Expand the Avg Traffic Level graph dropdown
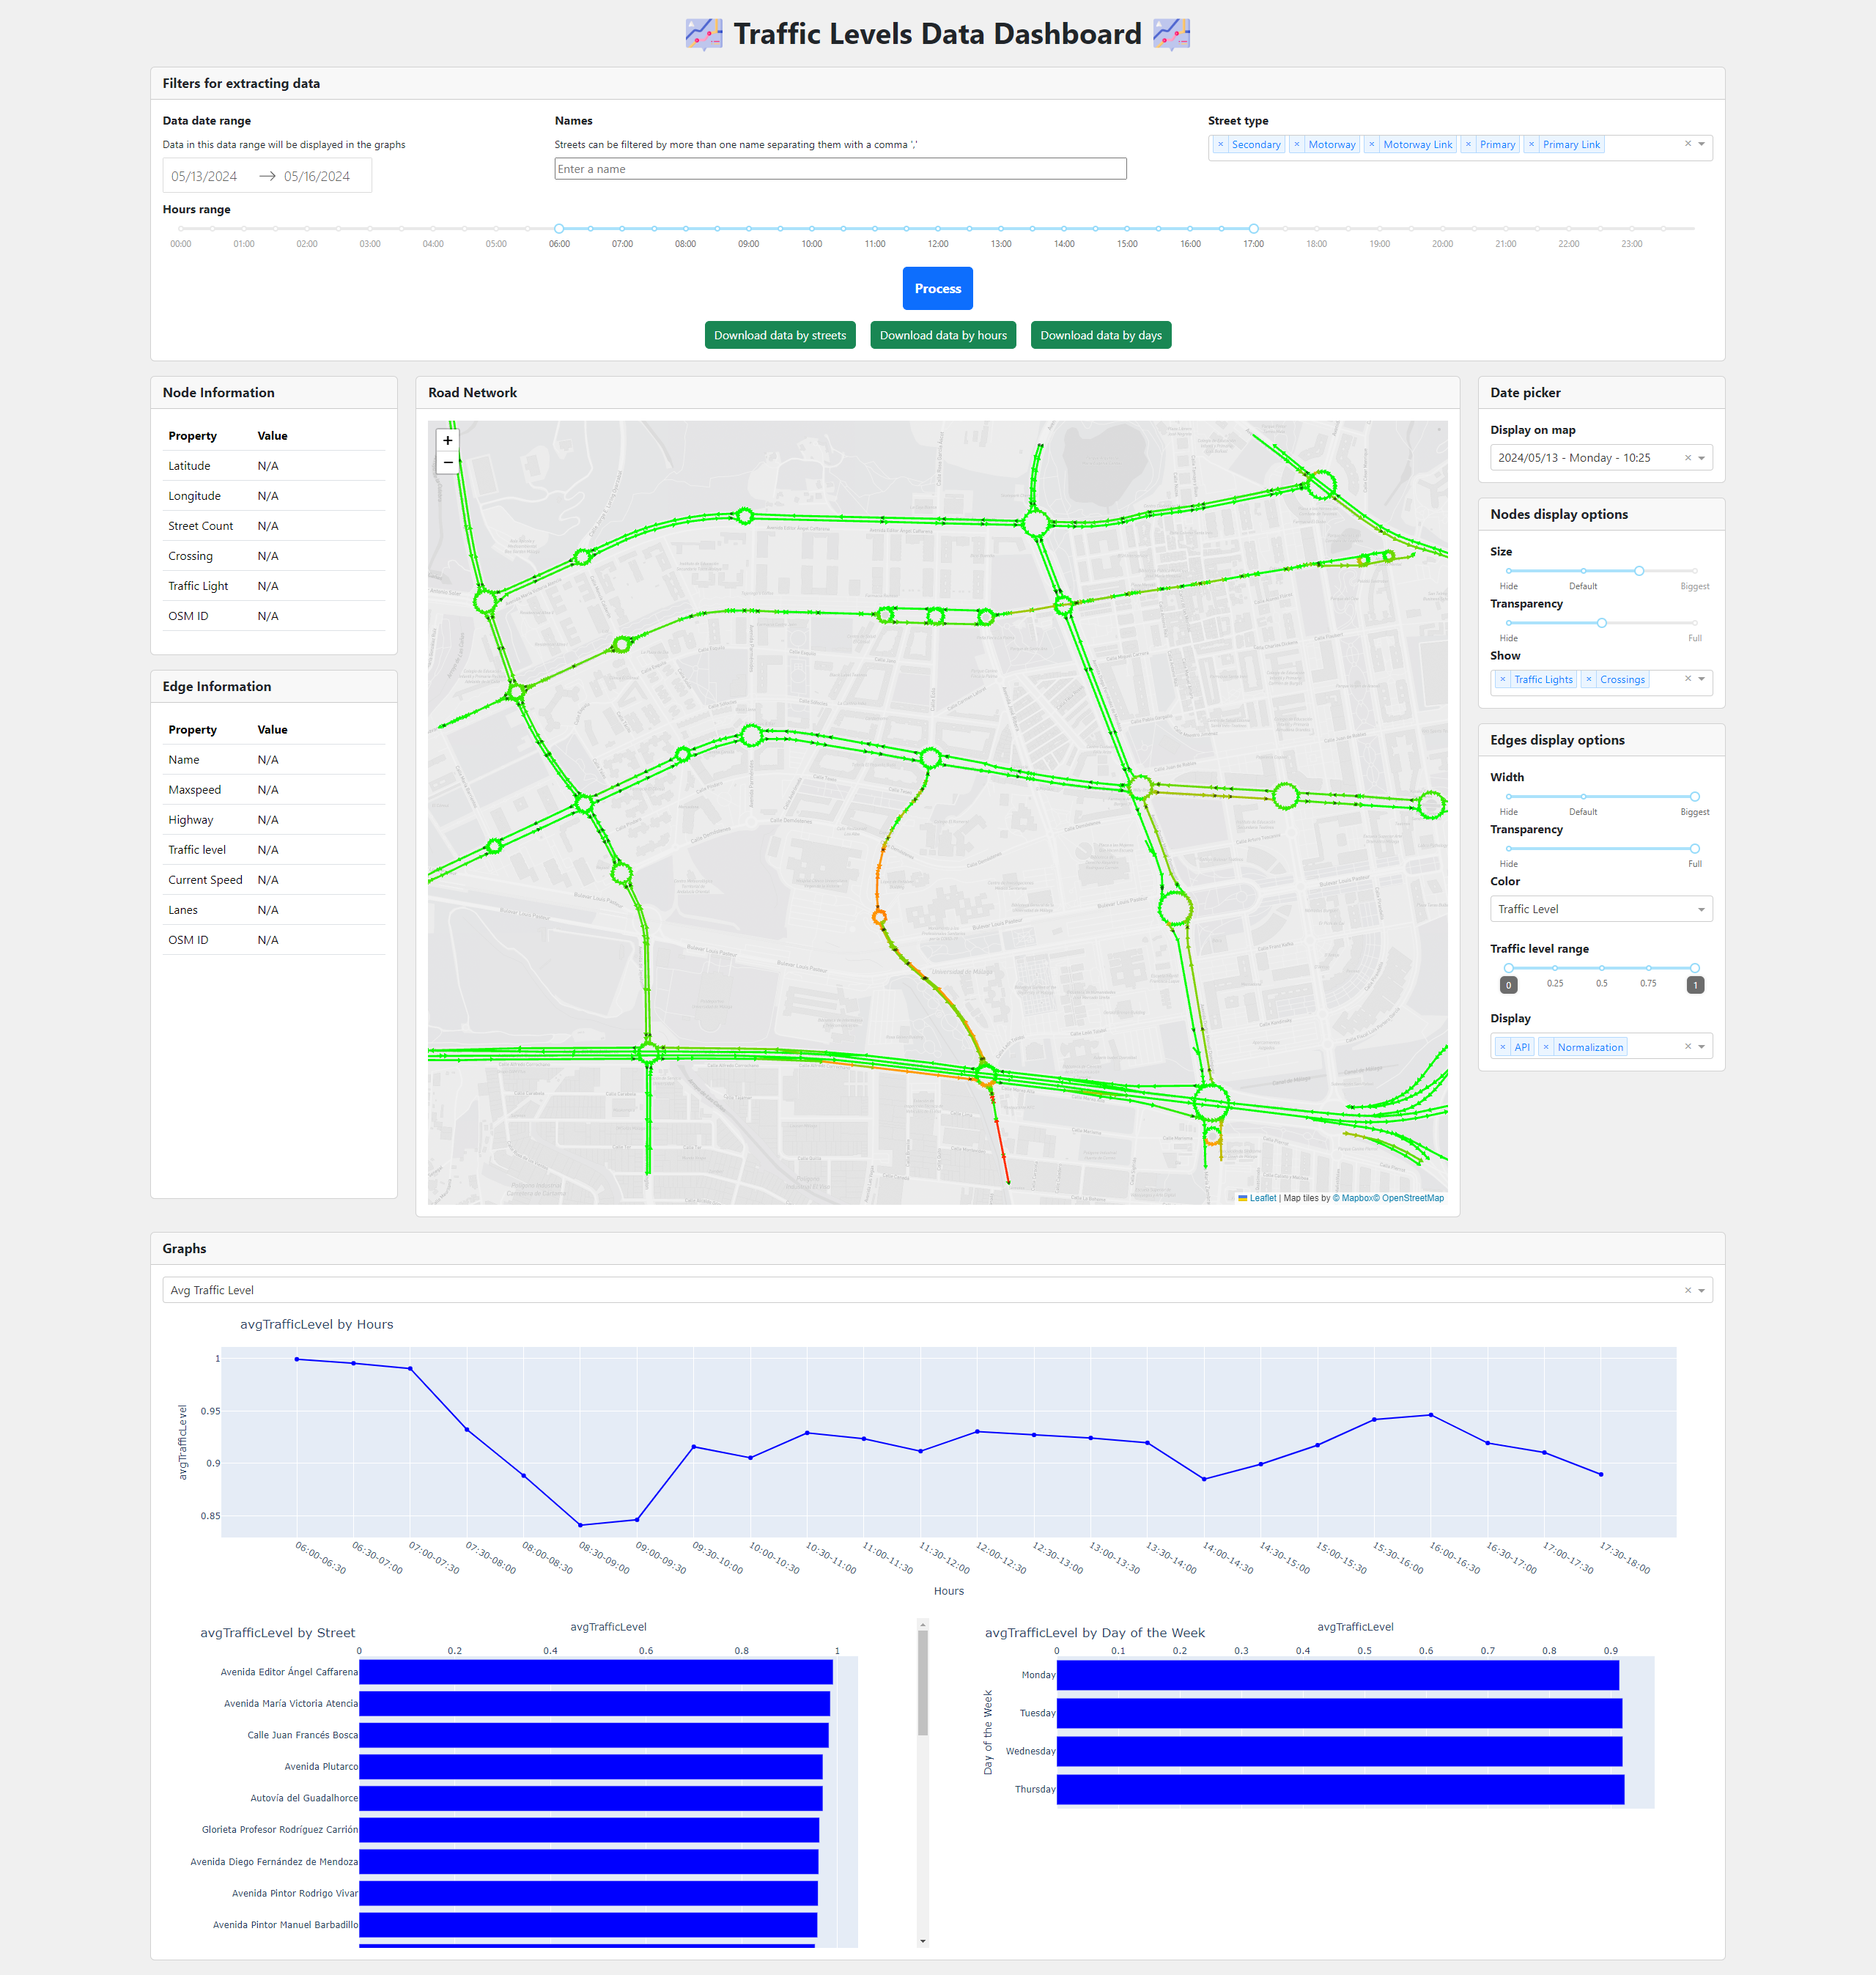 tap(1701, 1291)
